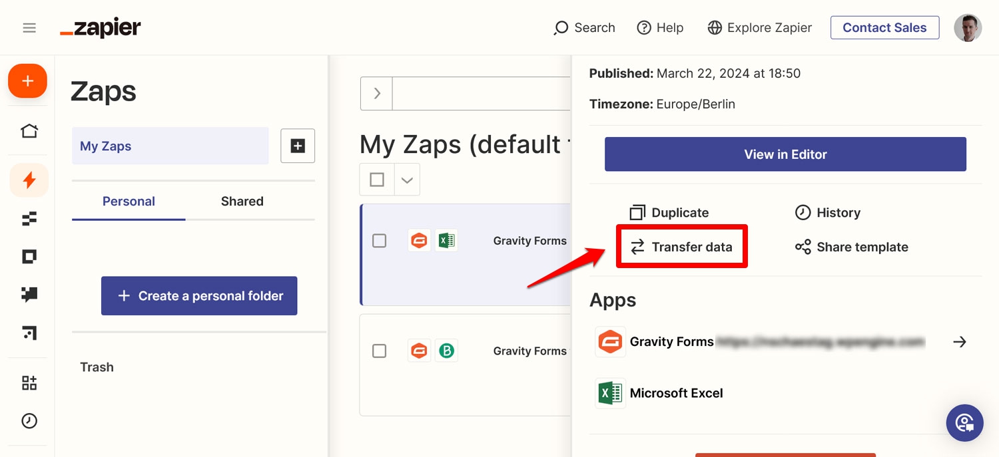Click the Zap search input field
Screen dimensions: 999x457
point(482,93)
